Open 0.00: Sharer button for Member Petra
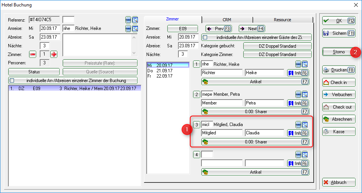 point(255,112)
